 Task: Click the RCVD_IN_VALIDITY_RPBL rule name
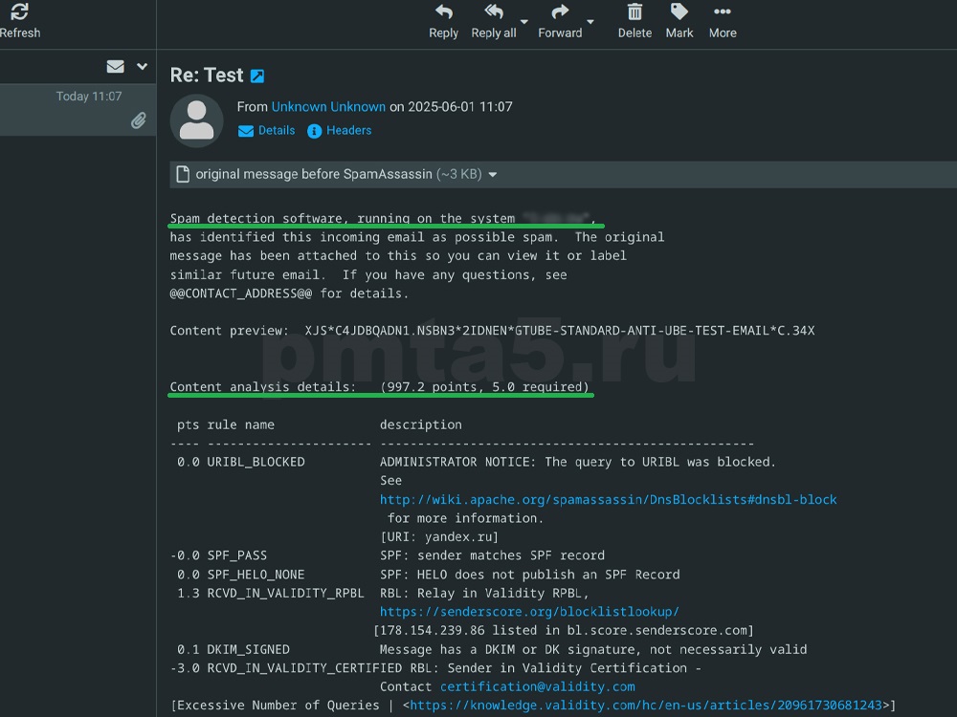point(285,594)
